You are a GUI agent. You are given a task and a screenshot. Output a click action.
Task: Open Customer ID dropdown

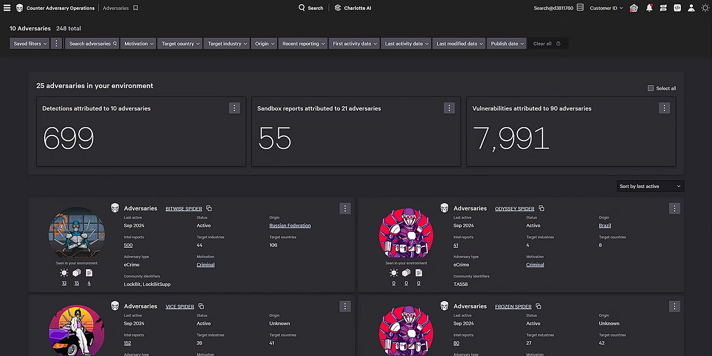tap(606, 8)
